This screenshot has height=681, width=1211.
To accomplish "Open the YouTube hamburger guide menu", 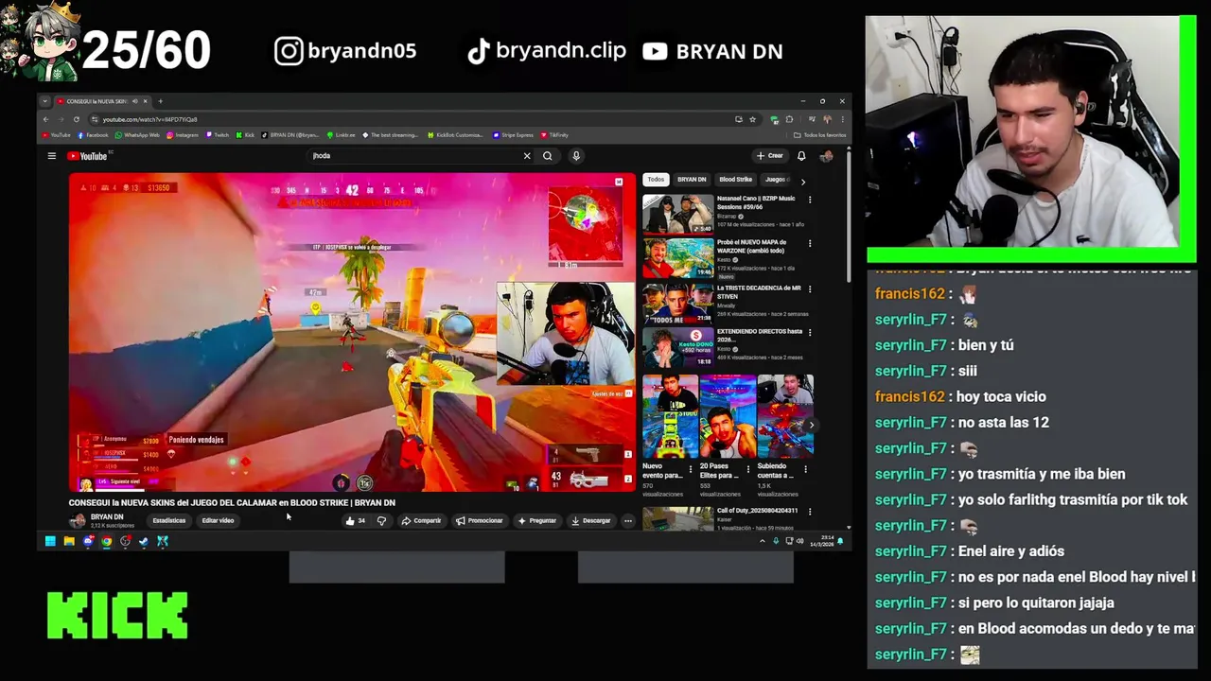I will click(x=52, y=156).
